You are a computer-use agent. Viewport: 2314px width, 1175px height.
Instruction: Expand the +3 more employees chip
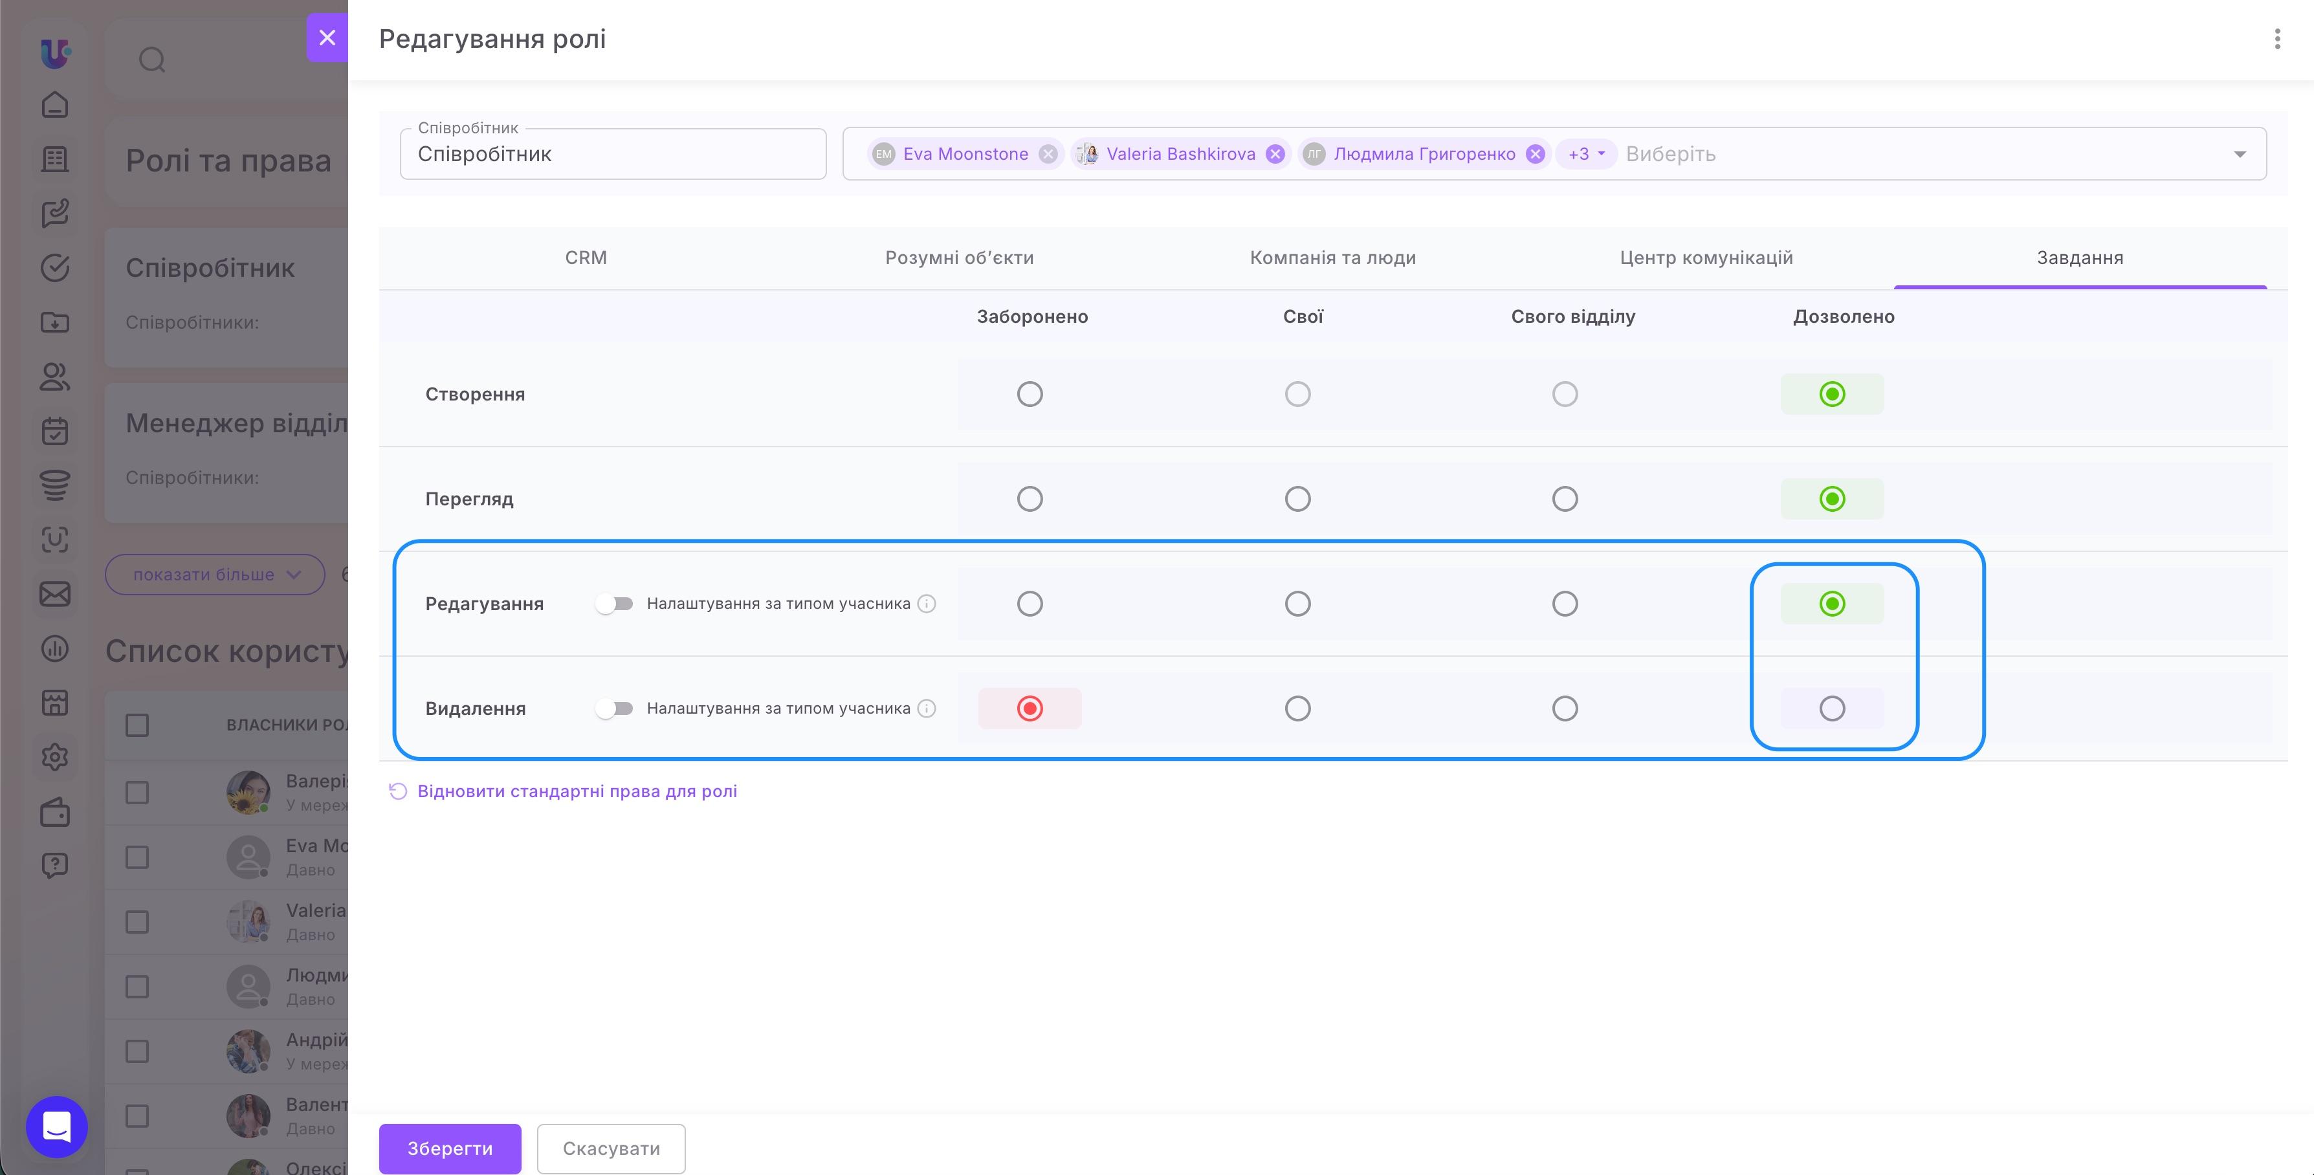[x=1587, y=155]
